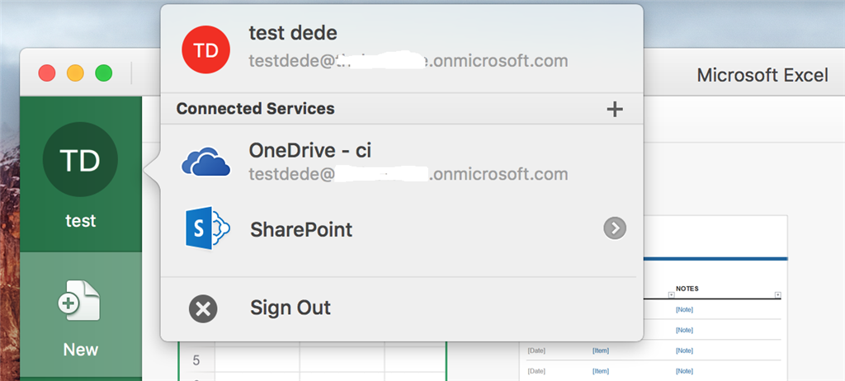Click the New label in sidebar
This screenshot has width=845, height=381.
81,350
